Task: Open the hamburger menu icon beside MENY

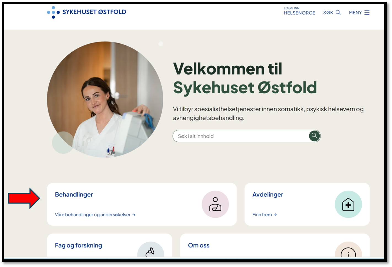Action: click(x=367, y=12)
